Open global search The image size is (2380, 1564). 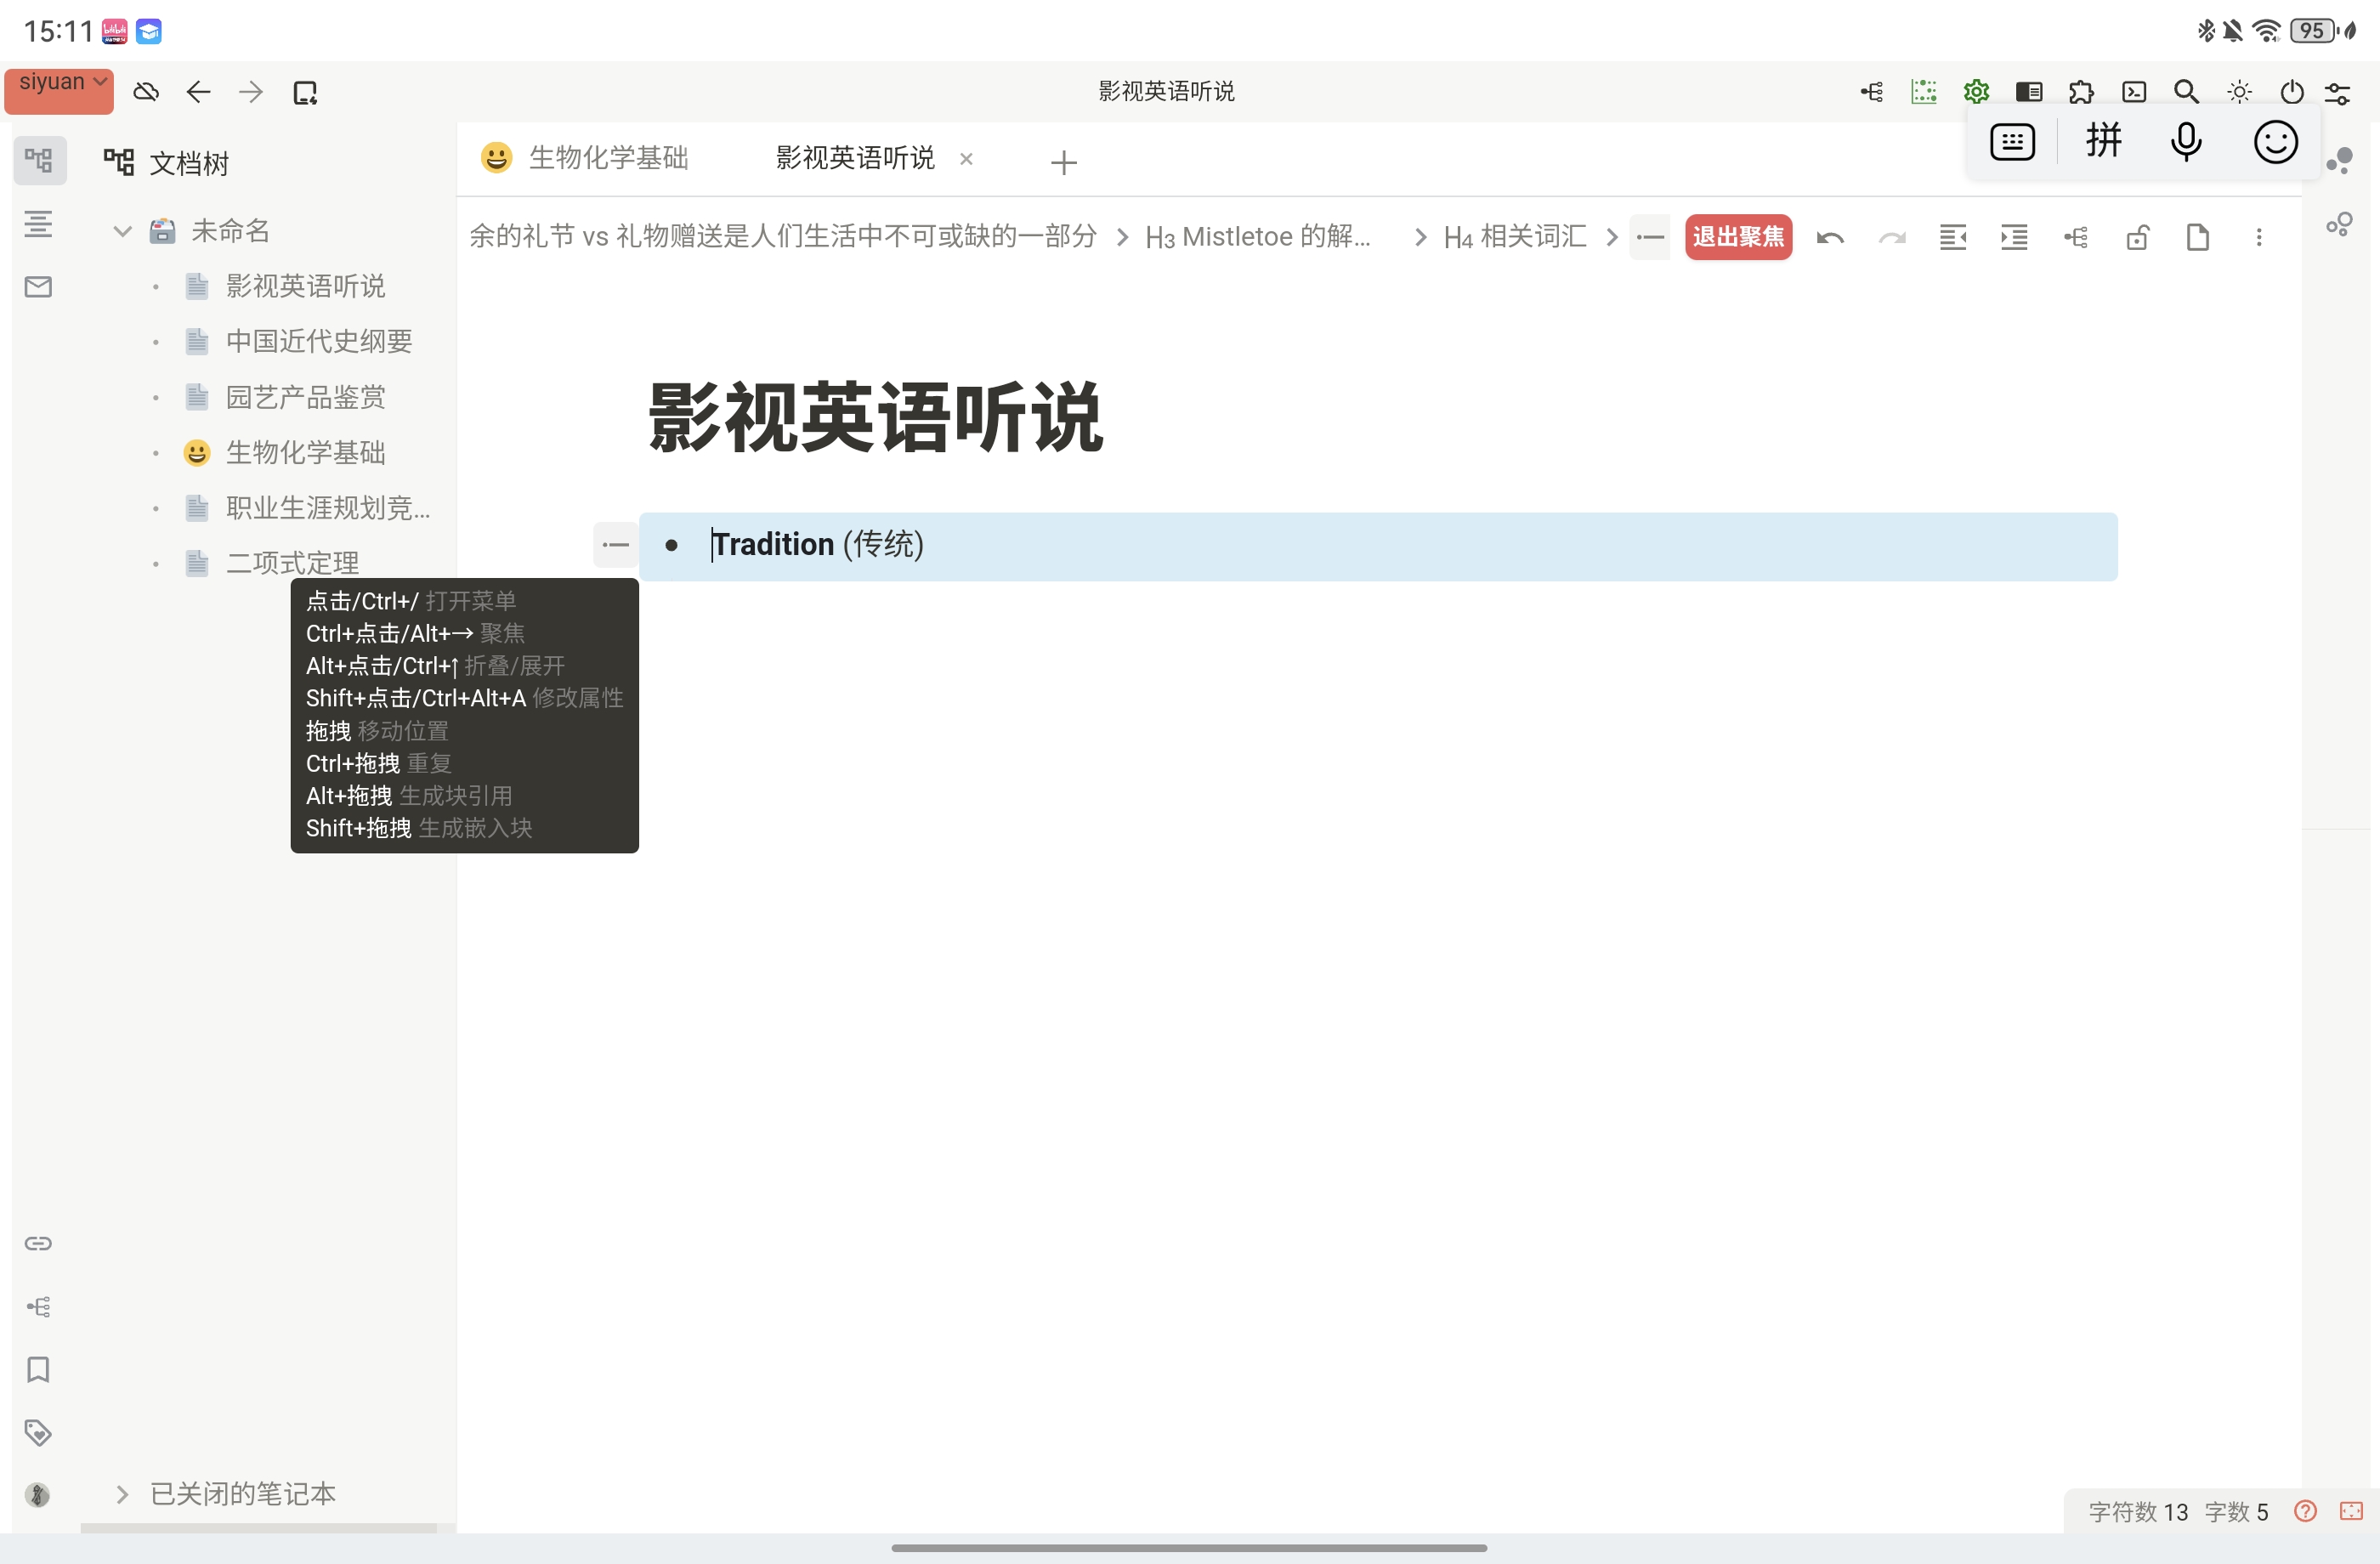pos(2187,91)
